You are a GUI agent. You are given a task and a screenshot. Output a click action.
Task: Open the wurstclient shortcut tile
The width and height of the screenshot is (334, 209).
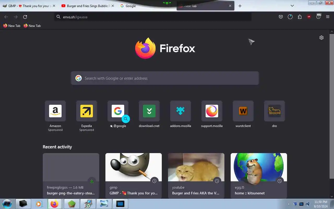[x=243, y=114]
